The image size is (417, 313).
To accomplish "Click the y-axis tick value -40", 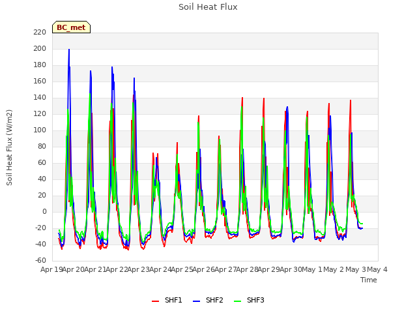I will tap(40, 244).
